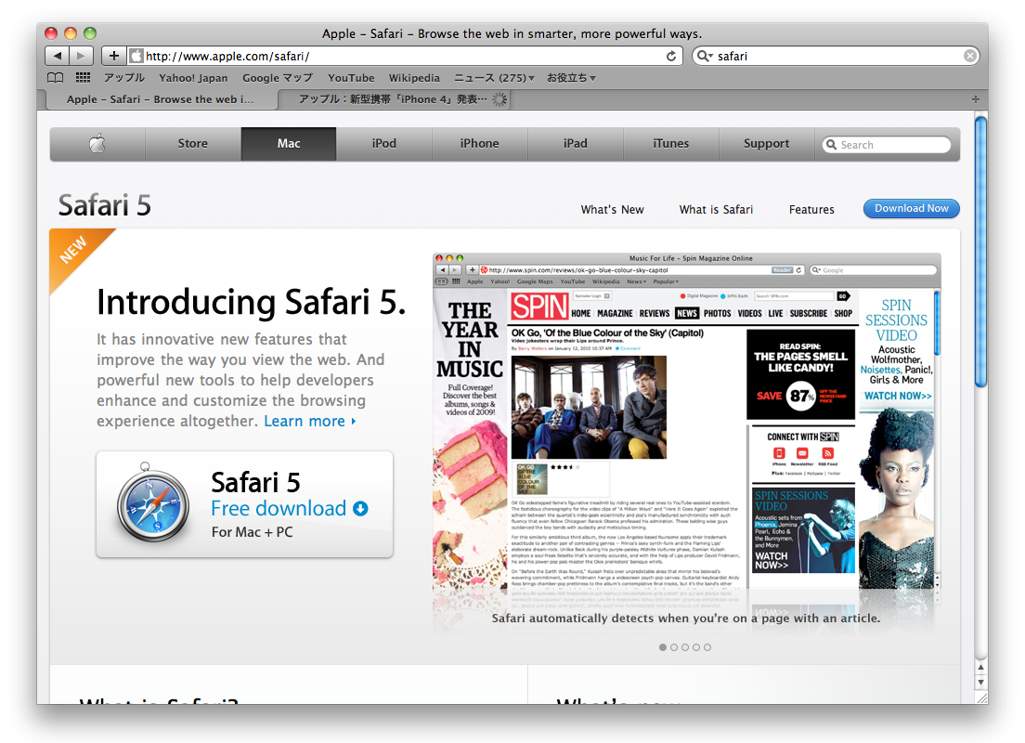
Task: Select the first carousel dot
Action: pyautogui.click(x=663, y=647)
